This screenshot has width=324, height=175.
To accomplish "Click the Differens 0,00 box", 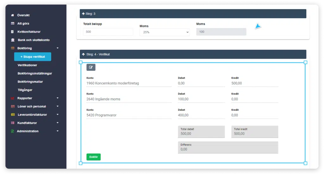I will point(228,148).
